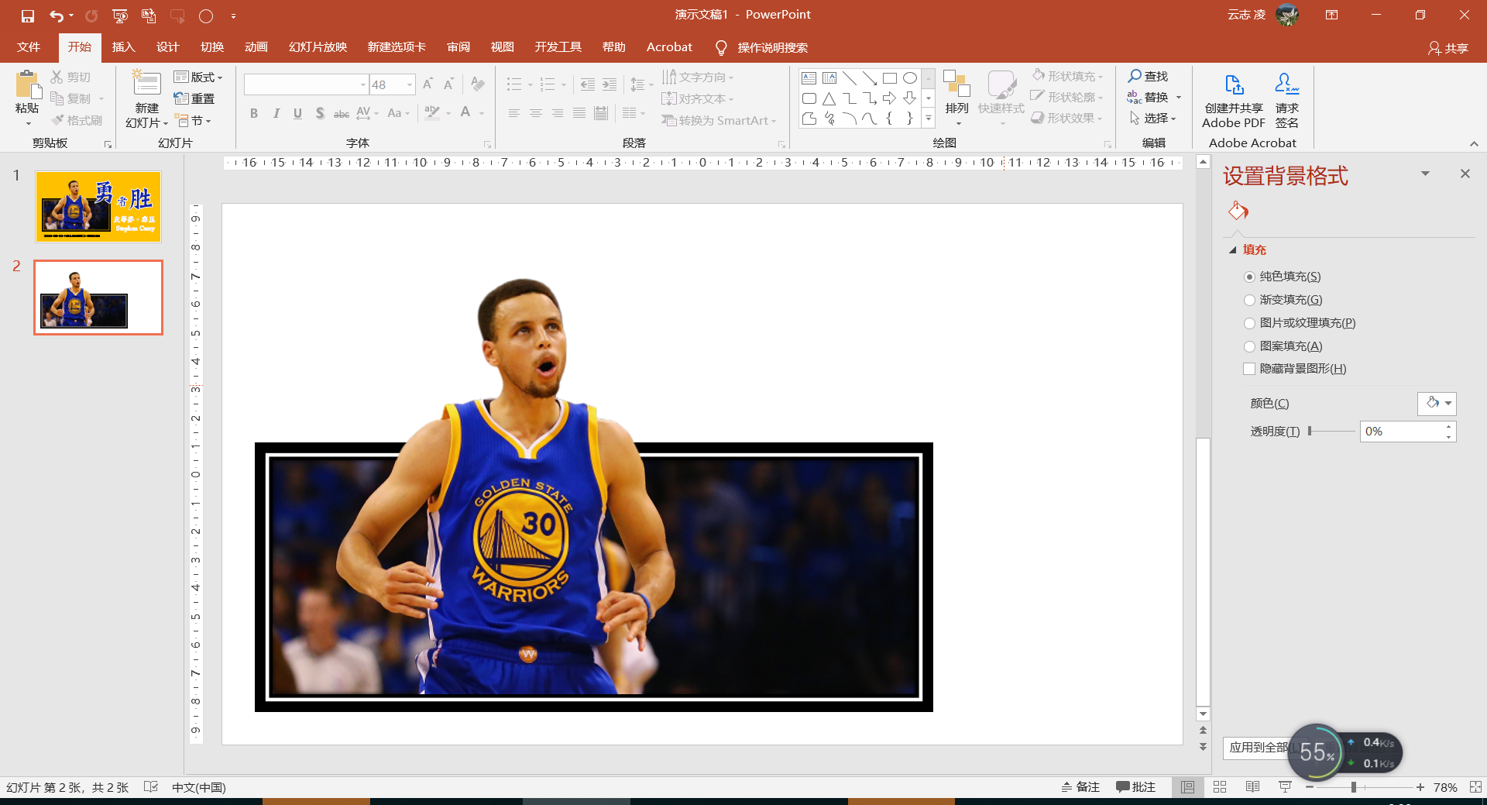Click Tell me search (操作说明搜索) box
Viewport: 1487px width, 805px height.
[x=762, y=47]
